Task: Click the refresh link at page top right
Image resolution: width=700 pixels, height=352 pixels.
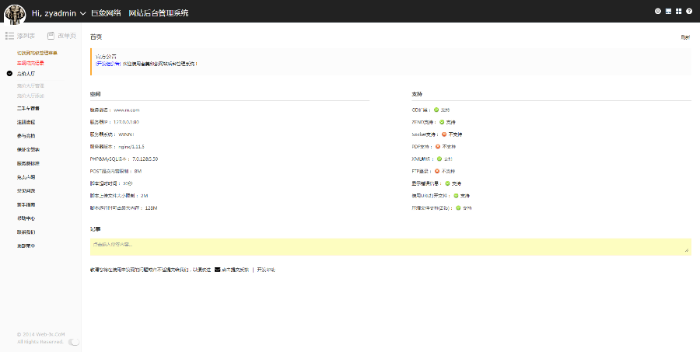Action: tap(685, 37)
